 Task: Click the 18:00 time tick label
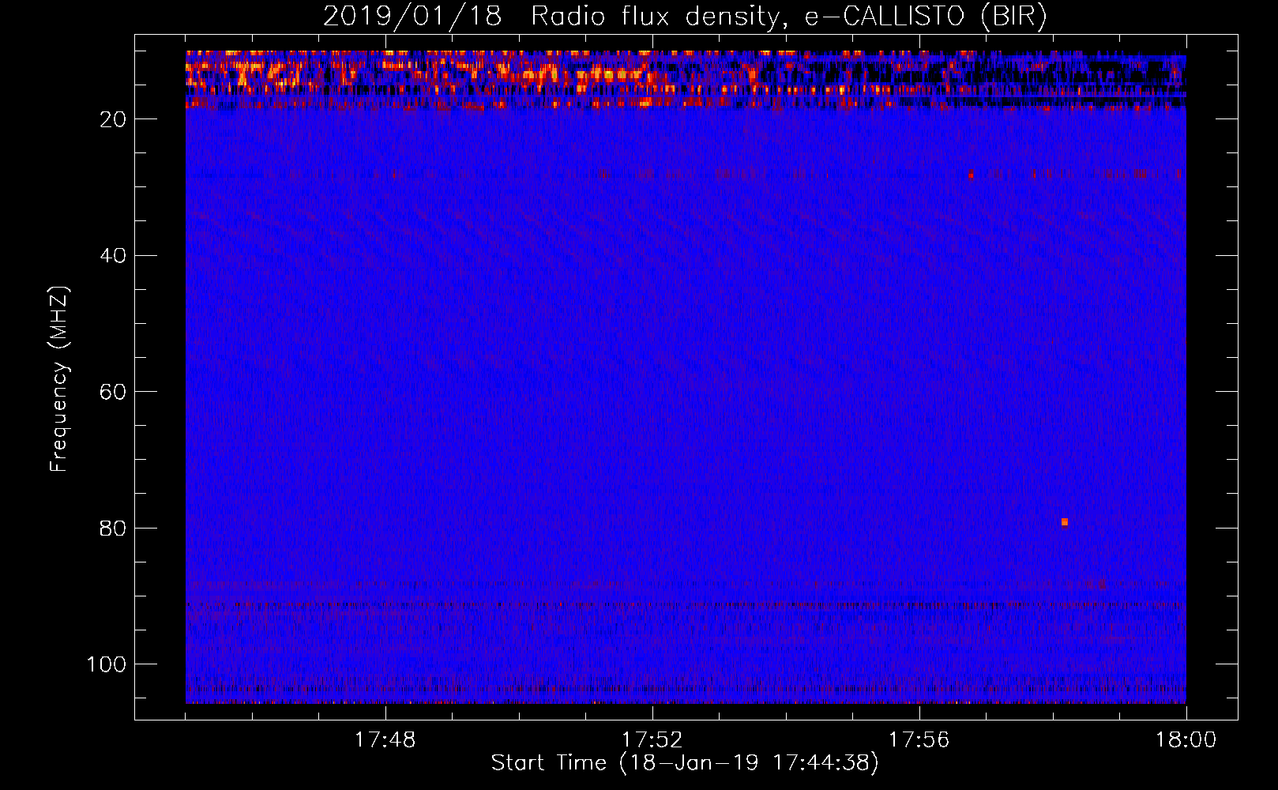[x=1186, y=740]
